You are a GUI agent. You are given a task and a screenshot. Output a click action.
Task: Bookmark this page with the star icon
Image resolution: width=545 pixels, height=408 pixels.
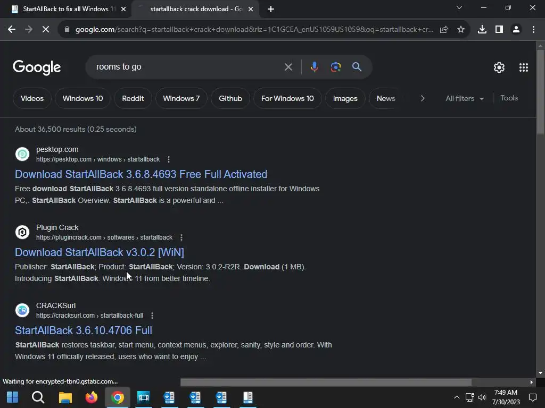coord(461,30)
